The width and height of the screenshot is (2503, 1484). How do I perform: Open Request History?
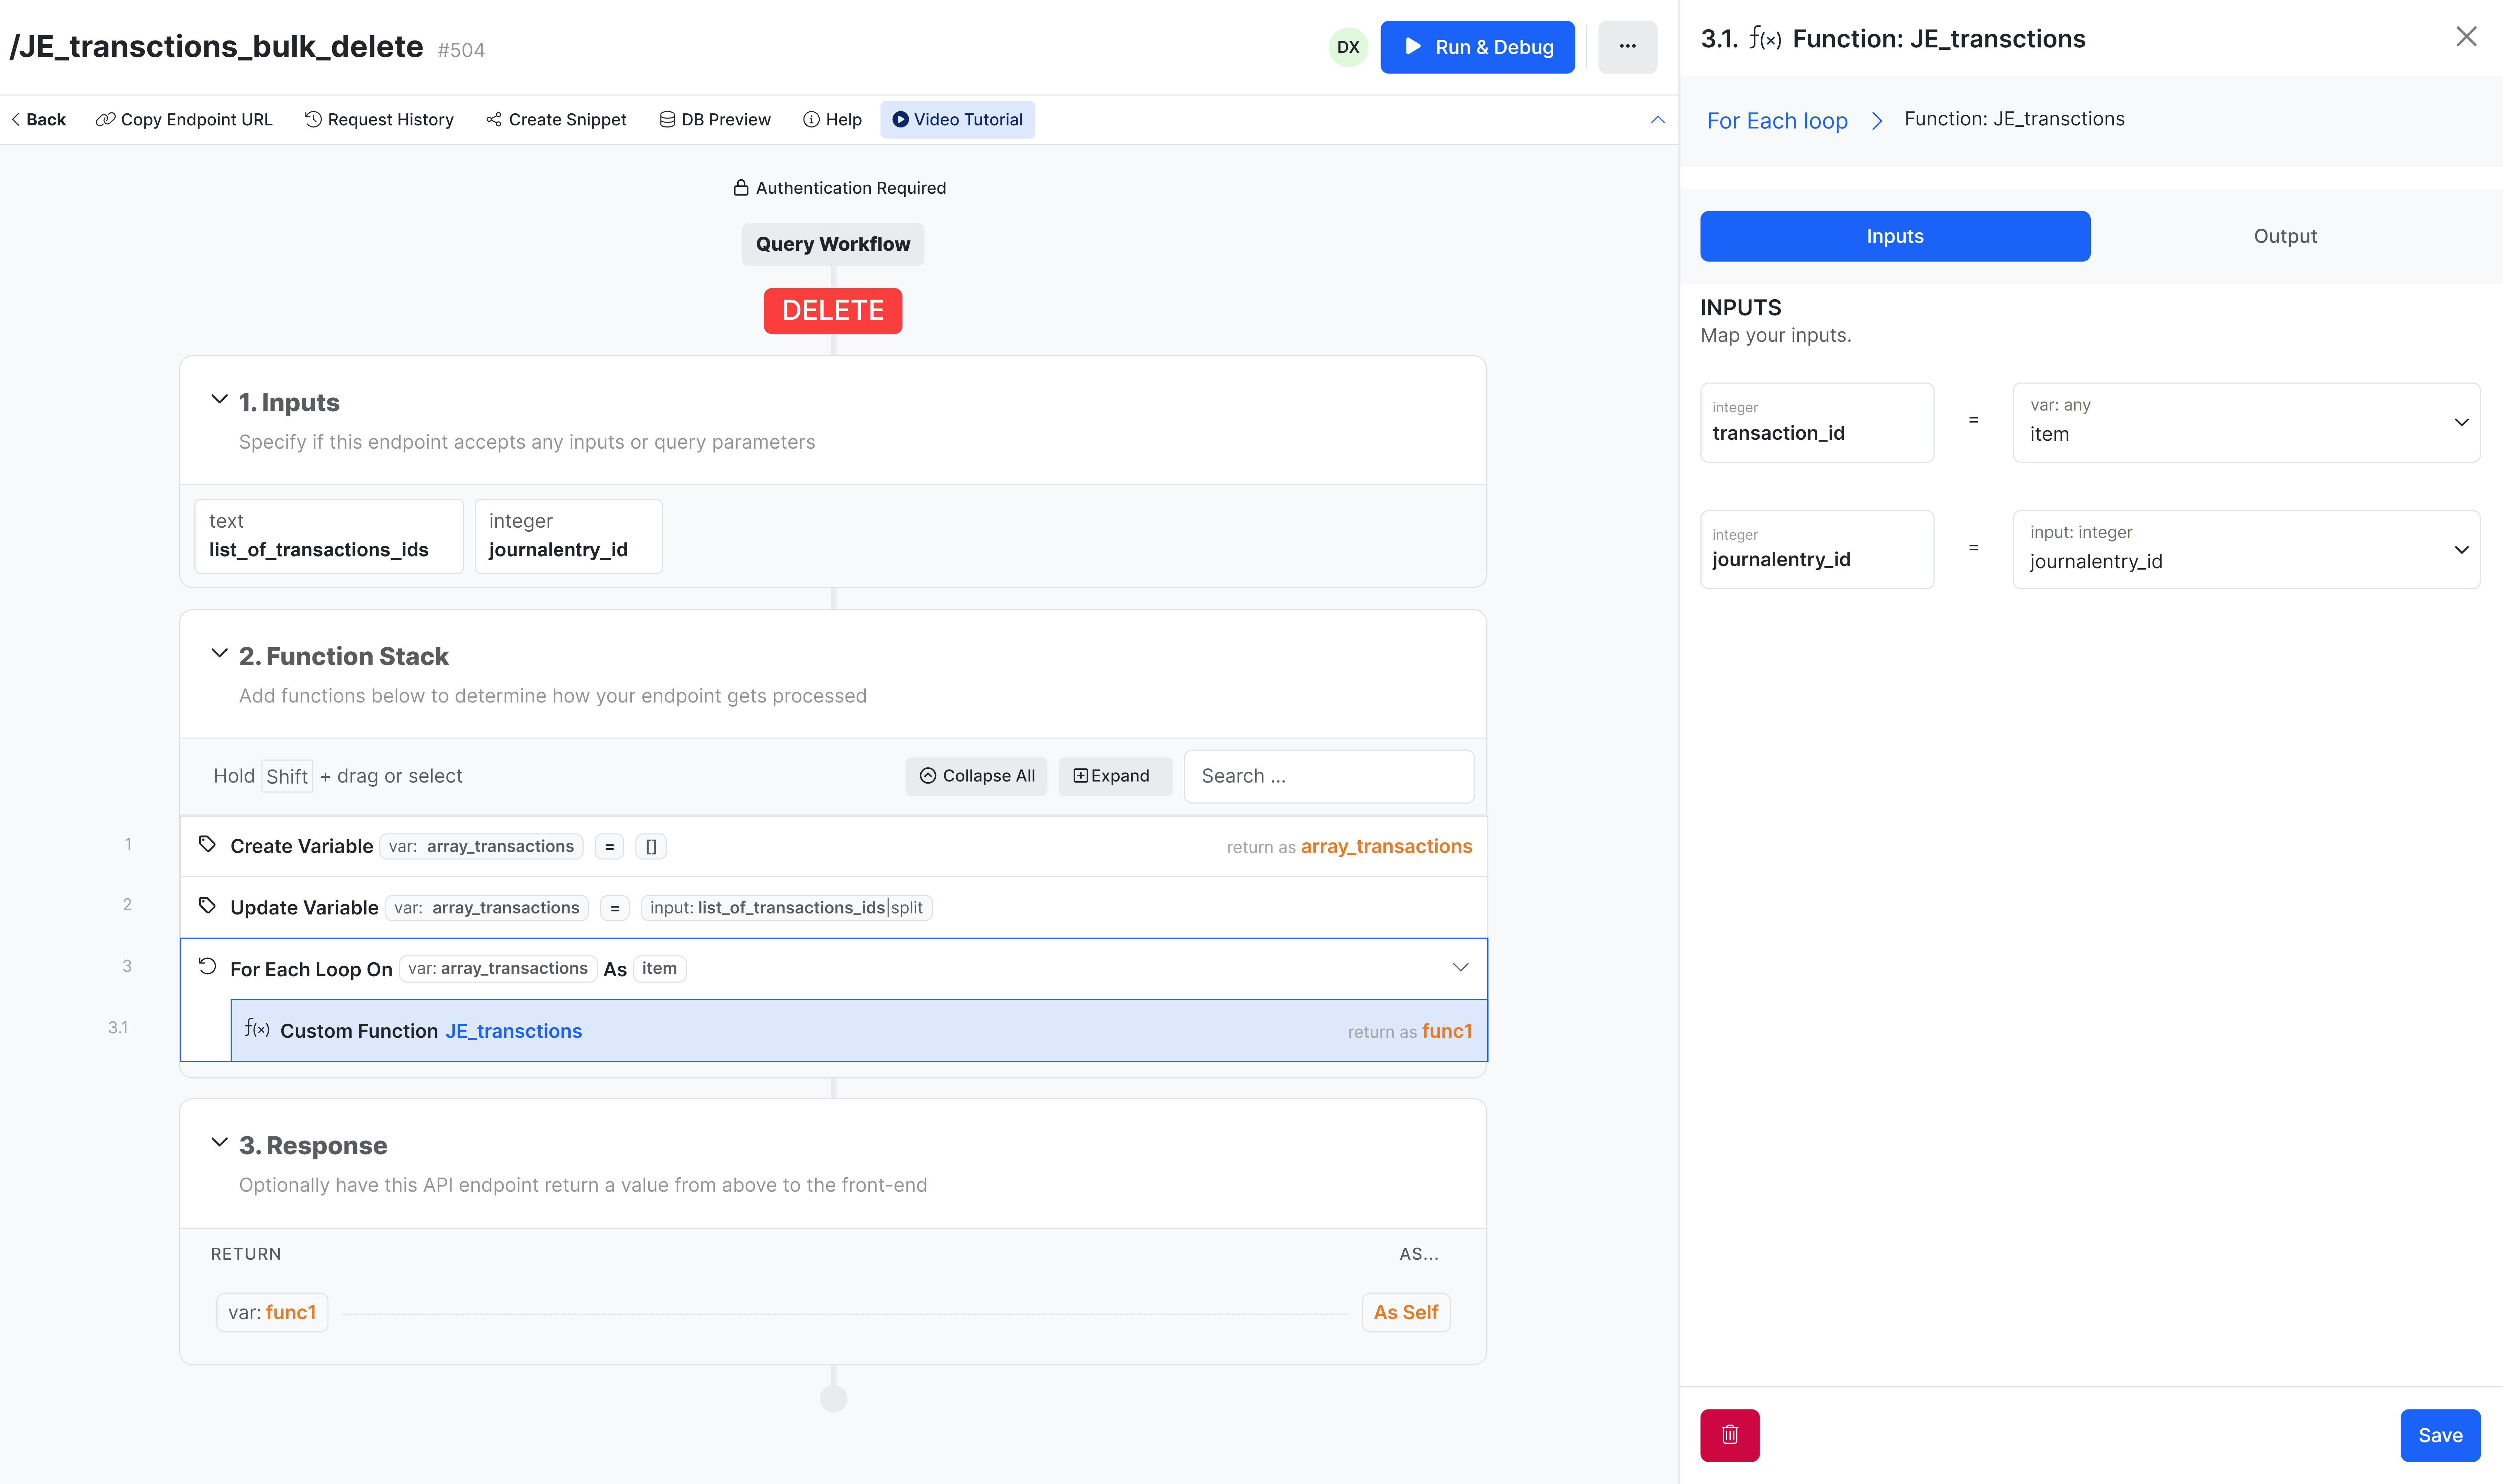point(379,120)
